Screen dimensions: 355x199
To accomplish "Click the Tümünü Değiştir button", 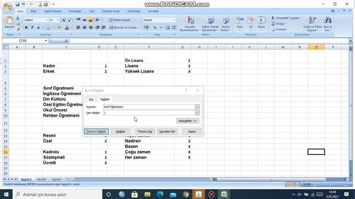I will click(x=96, y=132).
